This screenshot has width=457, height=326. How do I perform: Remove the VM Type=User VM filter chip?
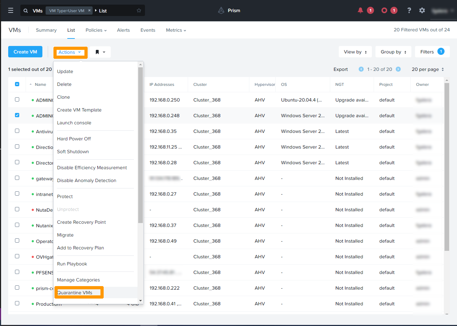click(x=89, y=10)
